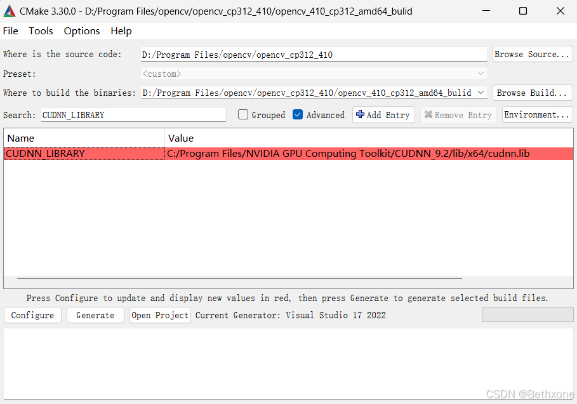Open the Options menu
577x404 pixels.
click(x=82, y=31)
